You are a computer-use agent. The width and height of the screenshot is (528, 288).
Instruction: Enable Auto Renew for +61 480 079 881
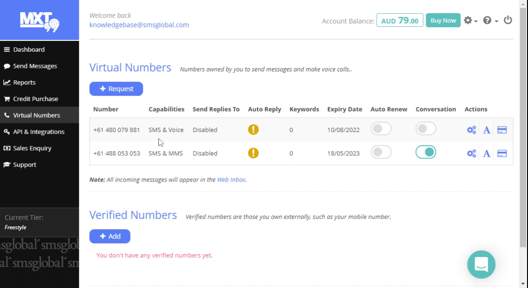381,128
